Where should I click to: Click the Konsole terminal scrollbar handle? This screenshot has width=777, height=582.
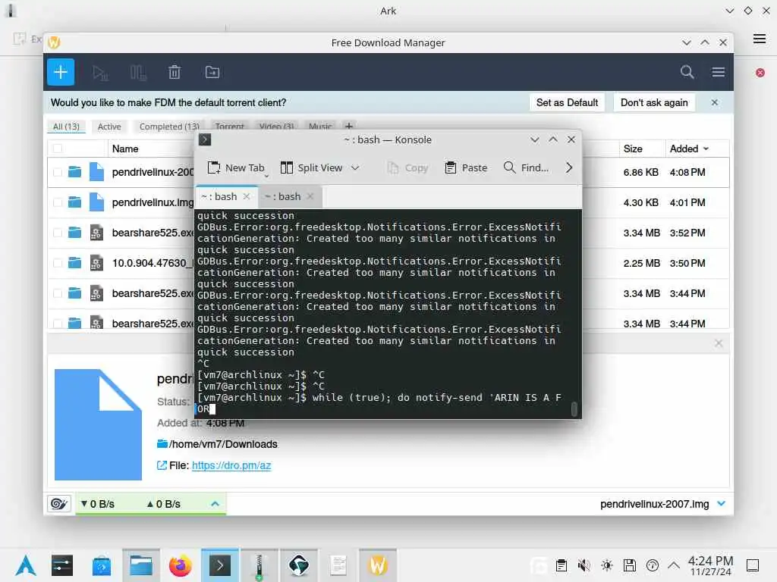pos(574,409)
